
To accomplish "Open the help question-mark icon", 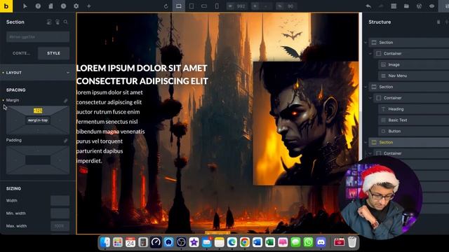I will [x=38, y=6].
